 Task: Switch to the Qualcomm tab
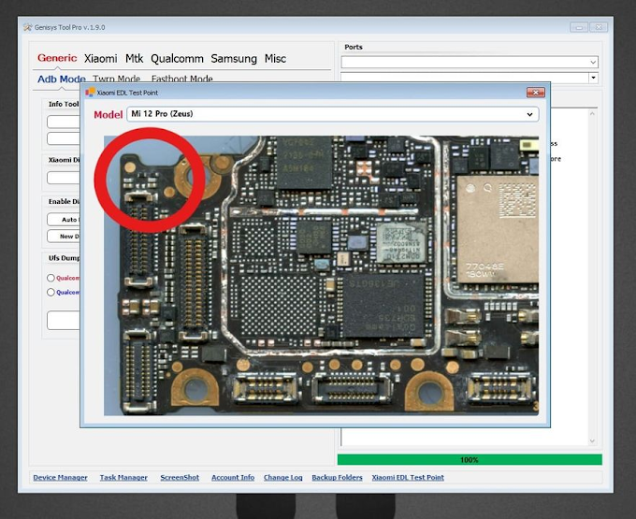click(x=178, y=59)
